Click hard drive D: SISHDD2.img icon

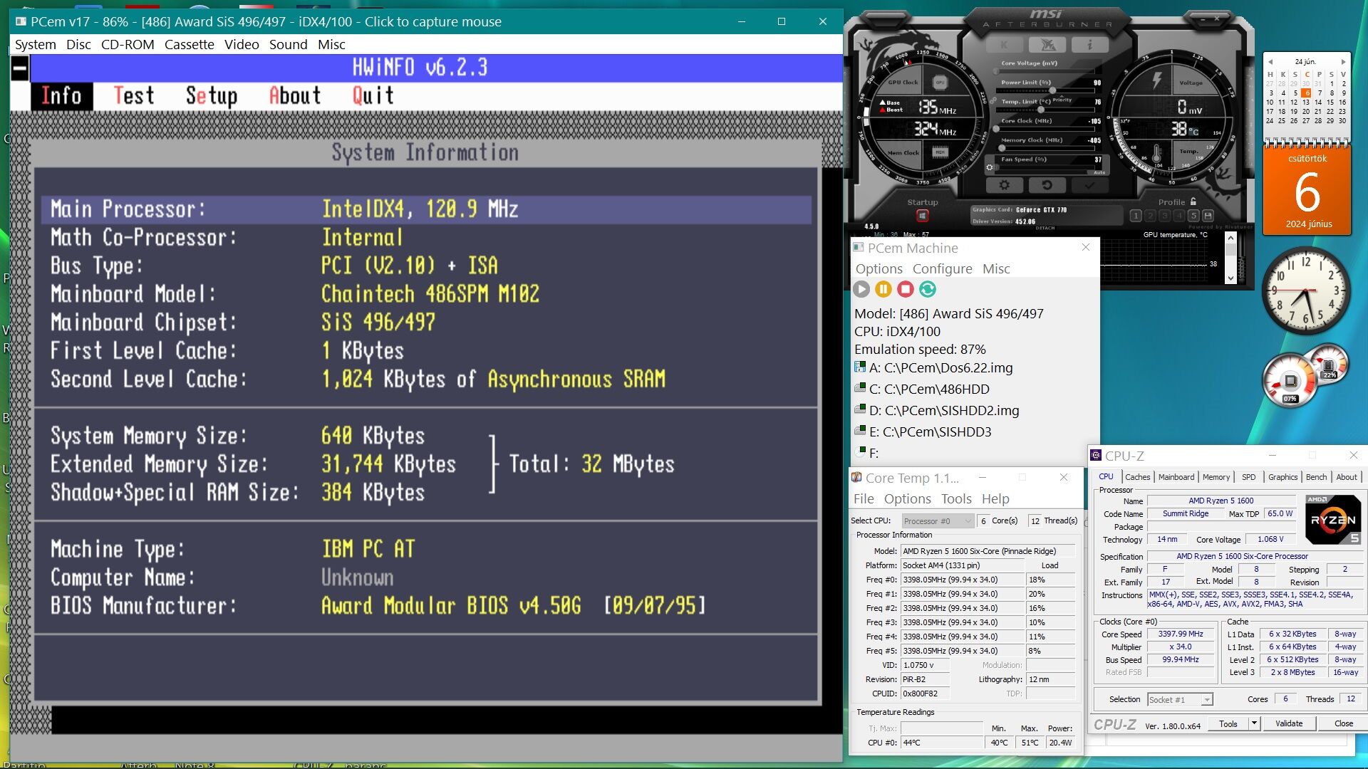860,410
